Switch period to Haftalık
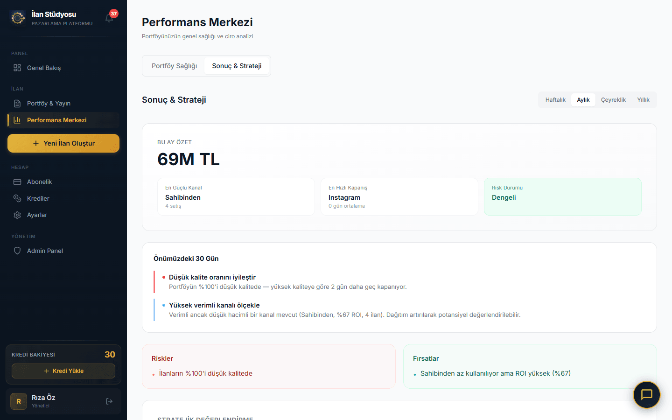672x420 pixels. point(555,100)
